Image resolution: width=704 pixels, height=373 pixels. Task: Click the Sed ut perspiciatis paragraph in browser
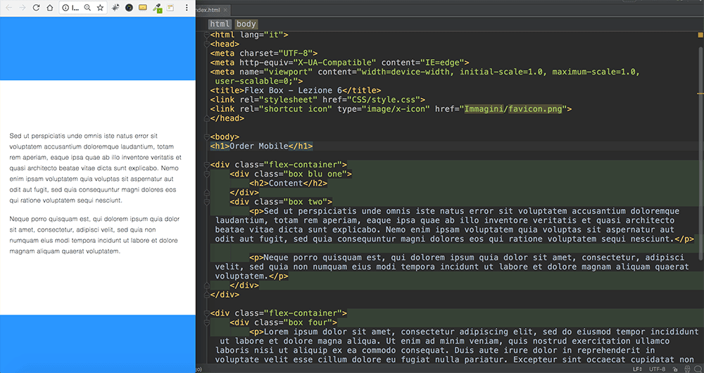pyautogui.click(x=95, y=168)
